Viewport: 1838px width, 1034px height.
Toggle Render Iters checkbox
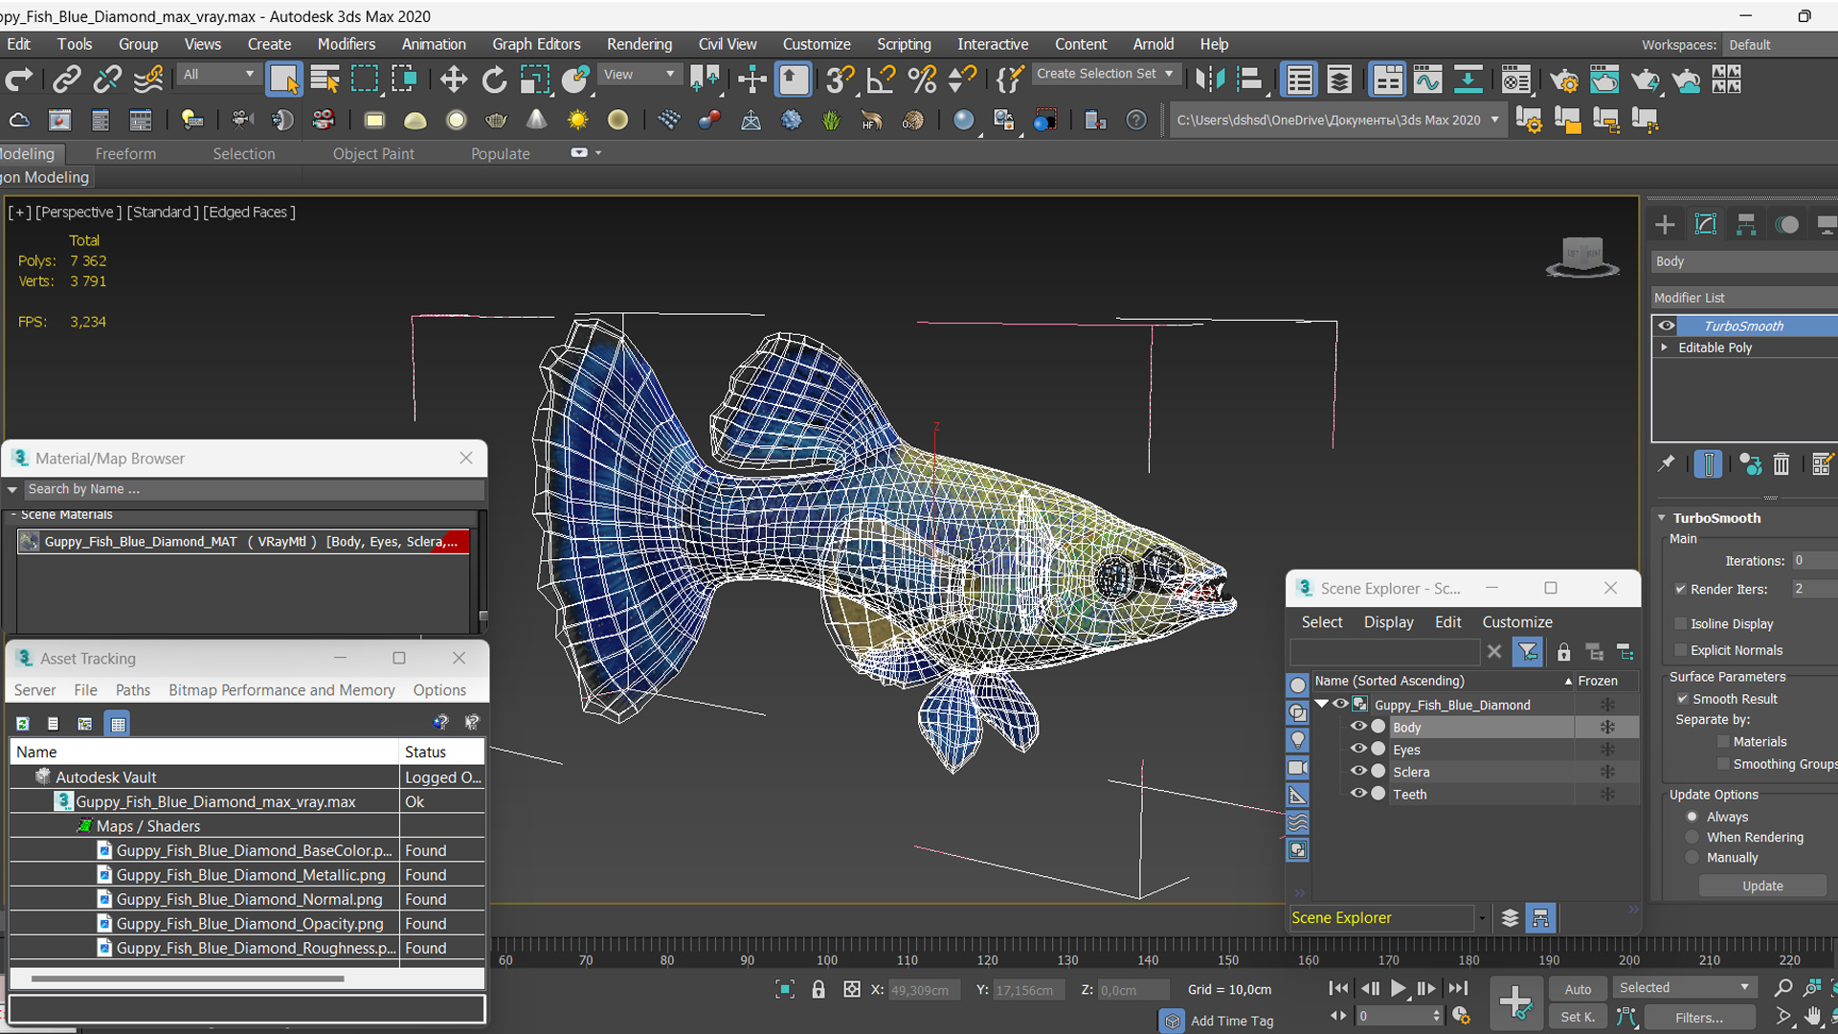[x=1680, y=589]
